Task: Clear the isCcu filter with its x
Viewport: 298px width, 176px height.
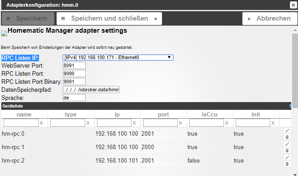Action: pyautogui.click(x=227, y=123)
